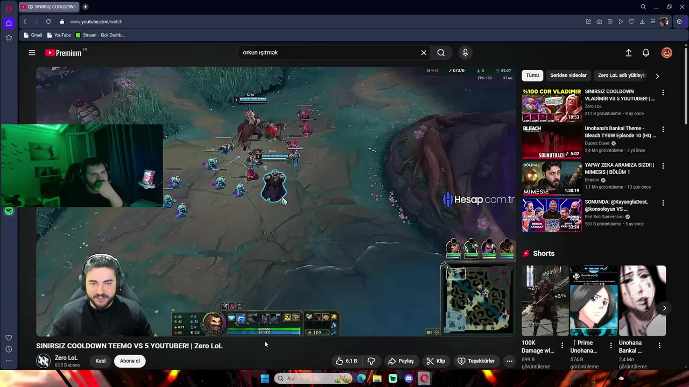Open YouTube bookmark in bookmarks bar

(x=59, y=35)
